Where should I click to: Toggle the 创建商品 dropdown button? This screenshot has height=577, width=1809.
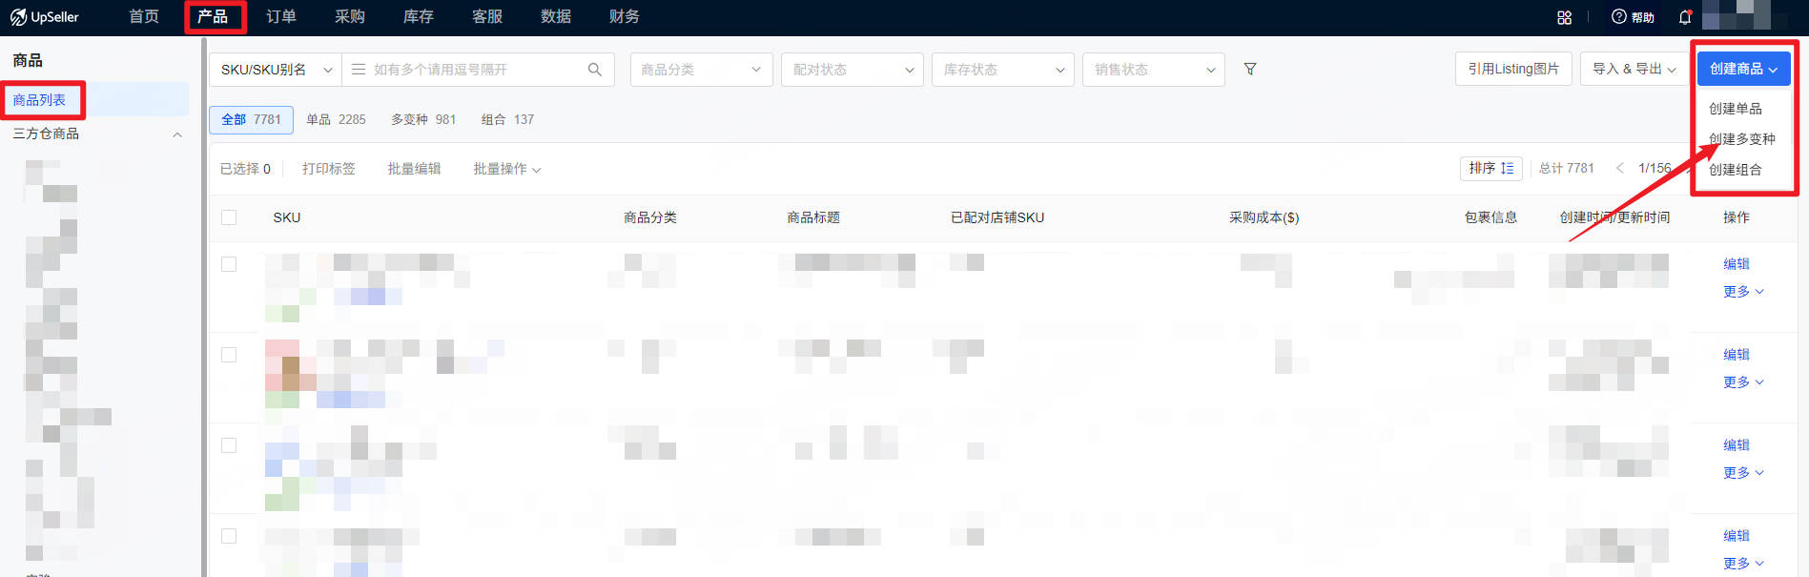click(x=1743, y=69)
